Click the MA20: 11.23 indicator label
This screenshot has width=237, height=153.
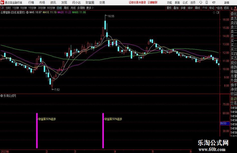click(x=64, y=12)
